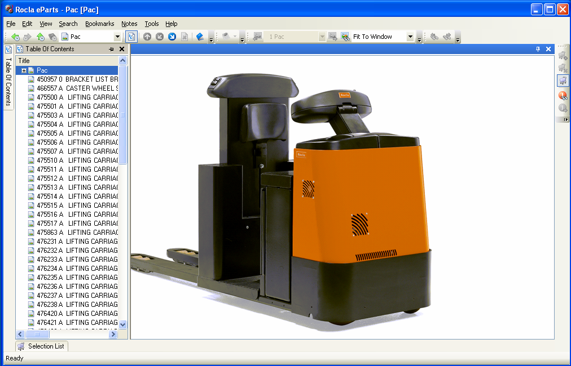Viewport: 571px width, 366px height.
Task: Open the Notes menu
Action: point(129,24)
